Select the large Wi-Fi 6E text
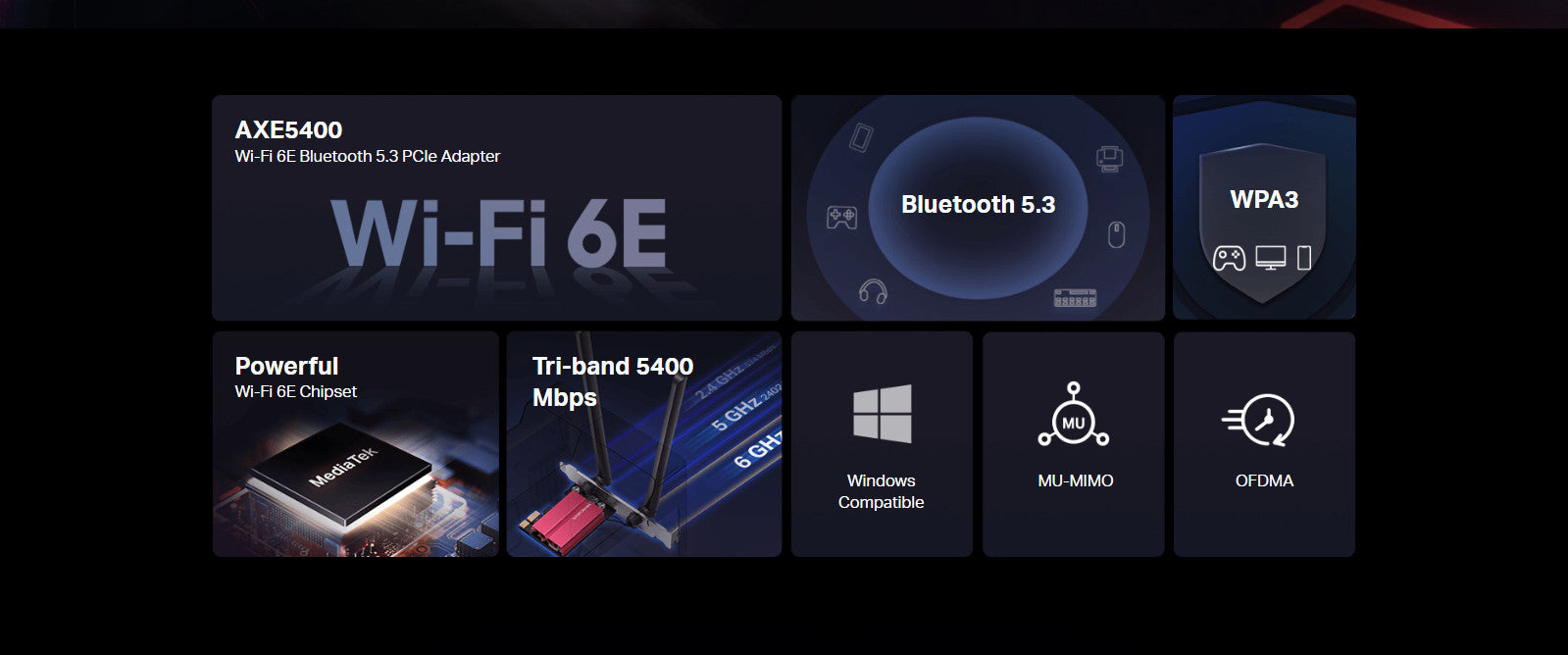Viewport: 1568px width, 655px height. (498, 233)
